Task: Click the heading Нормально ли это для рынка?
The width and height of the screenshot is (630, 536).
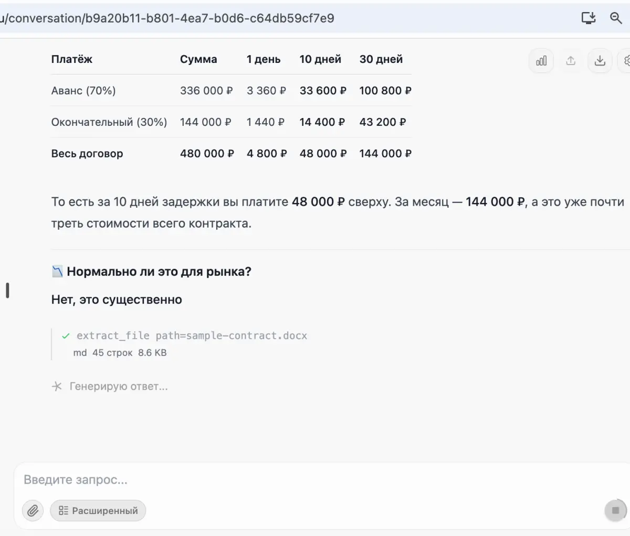Action: click(159, 272)
